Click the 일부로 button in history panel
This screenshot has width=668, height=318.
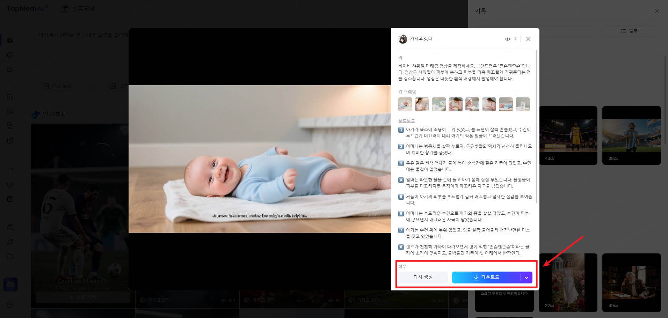[x=631, y=31]
